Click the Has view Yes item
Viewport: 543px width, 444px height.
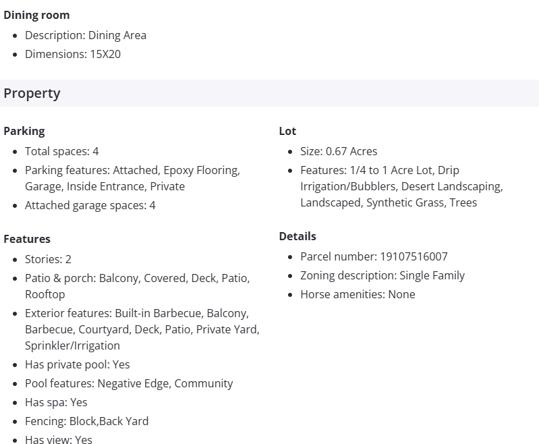pos(59,439)
